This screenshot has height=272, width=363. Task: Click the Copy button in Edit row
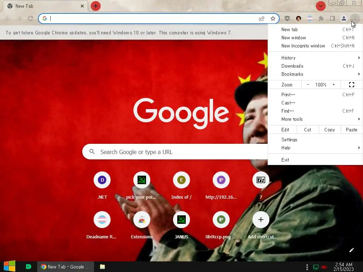coord(330,130)
